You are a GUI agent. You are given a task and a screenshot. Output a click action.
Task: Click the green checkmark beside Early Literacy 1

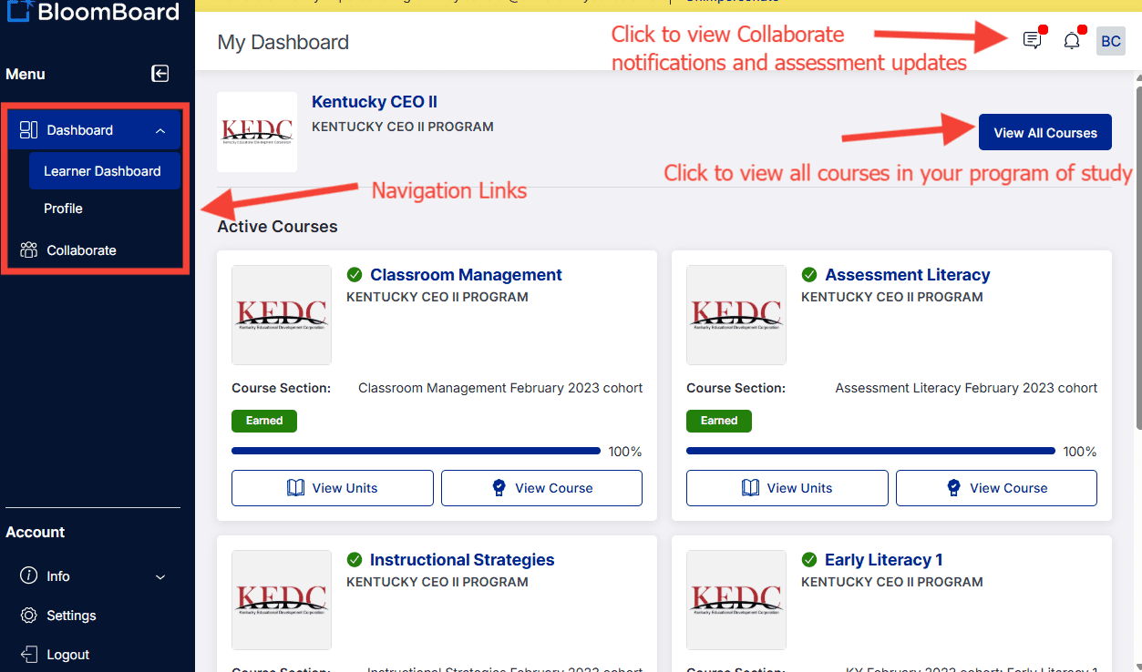tap(809, 560)
